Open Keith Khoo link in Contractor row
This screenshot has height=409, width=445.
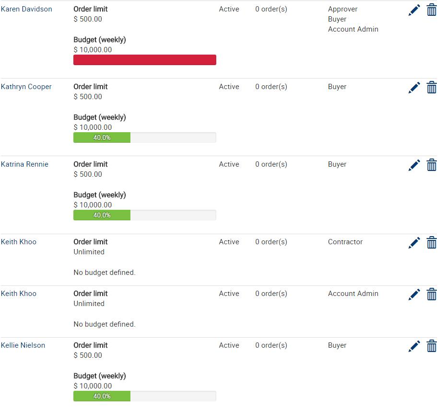[x=19, y=242]
